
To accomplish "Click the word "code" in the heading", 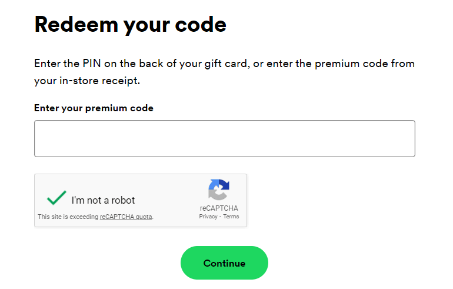I will coord(199,24).
